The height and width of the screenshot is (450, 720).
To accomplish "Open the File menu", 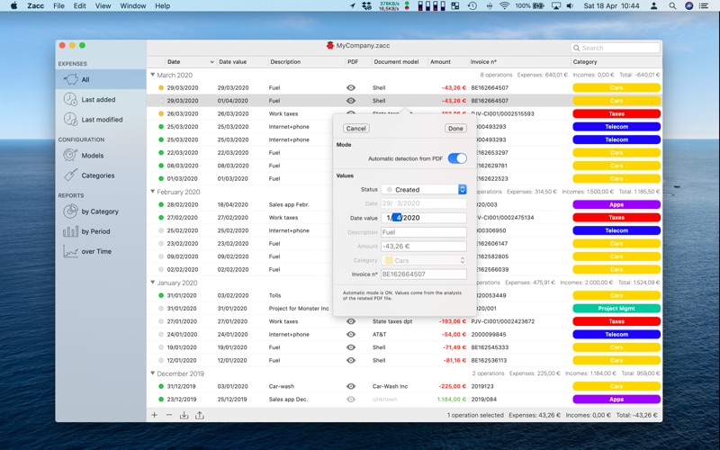I will [x=58, y=5].
